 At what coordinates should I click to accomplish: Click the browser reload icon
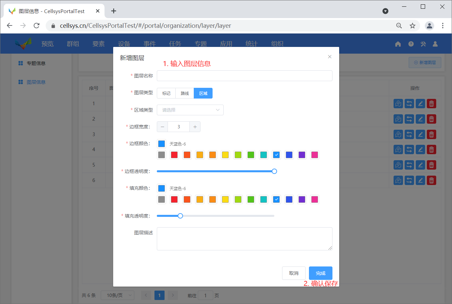pos(37,25)
